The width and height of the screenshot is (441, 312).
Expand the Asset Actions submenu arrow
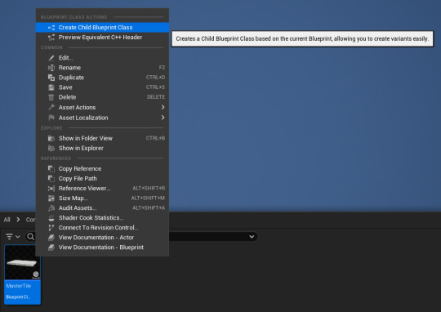click(163, 107)
